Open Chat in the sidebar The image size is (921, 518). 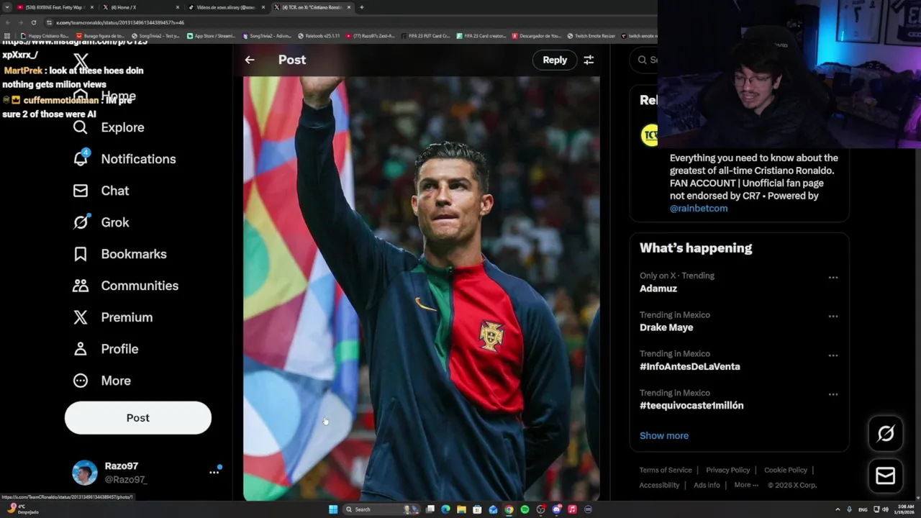[101, 191]
